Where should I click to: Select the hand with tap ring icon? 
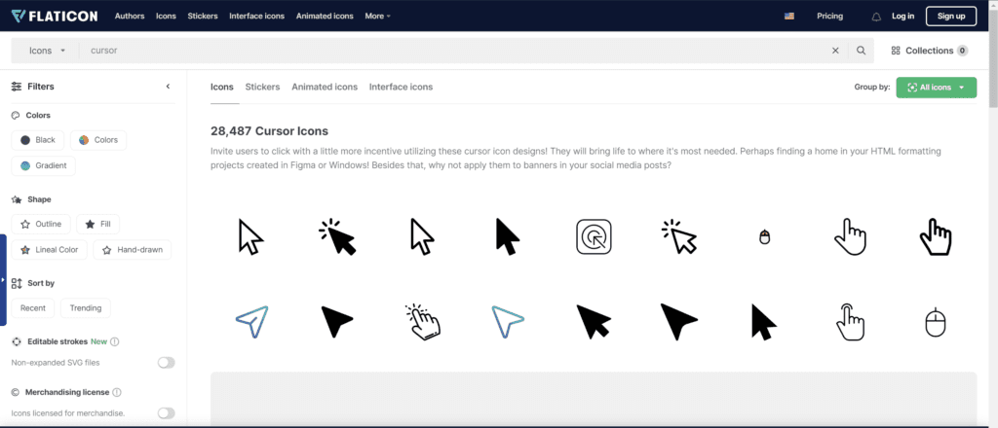coord(850,322)
